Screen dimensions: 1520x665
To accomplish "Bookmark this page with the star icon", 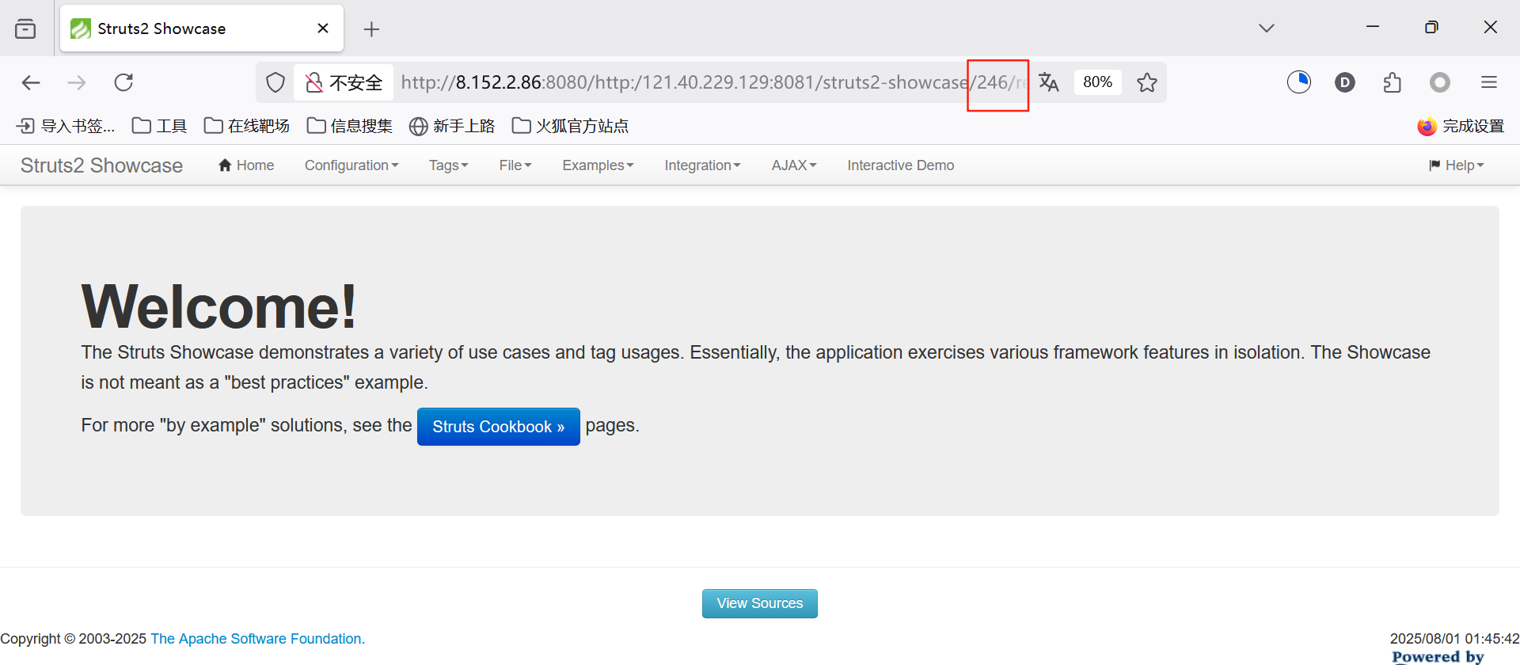I will 1147,82.
